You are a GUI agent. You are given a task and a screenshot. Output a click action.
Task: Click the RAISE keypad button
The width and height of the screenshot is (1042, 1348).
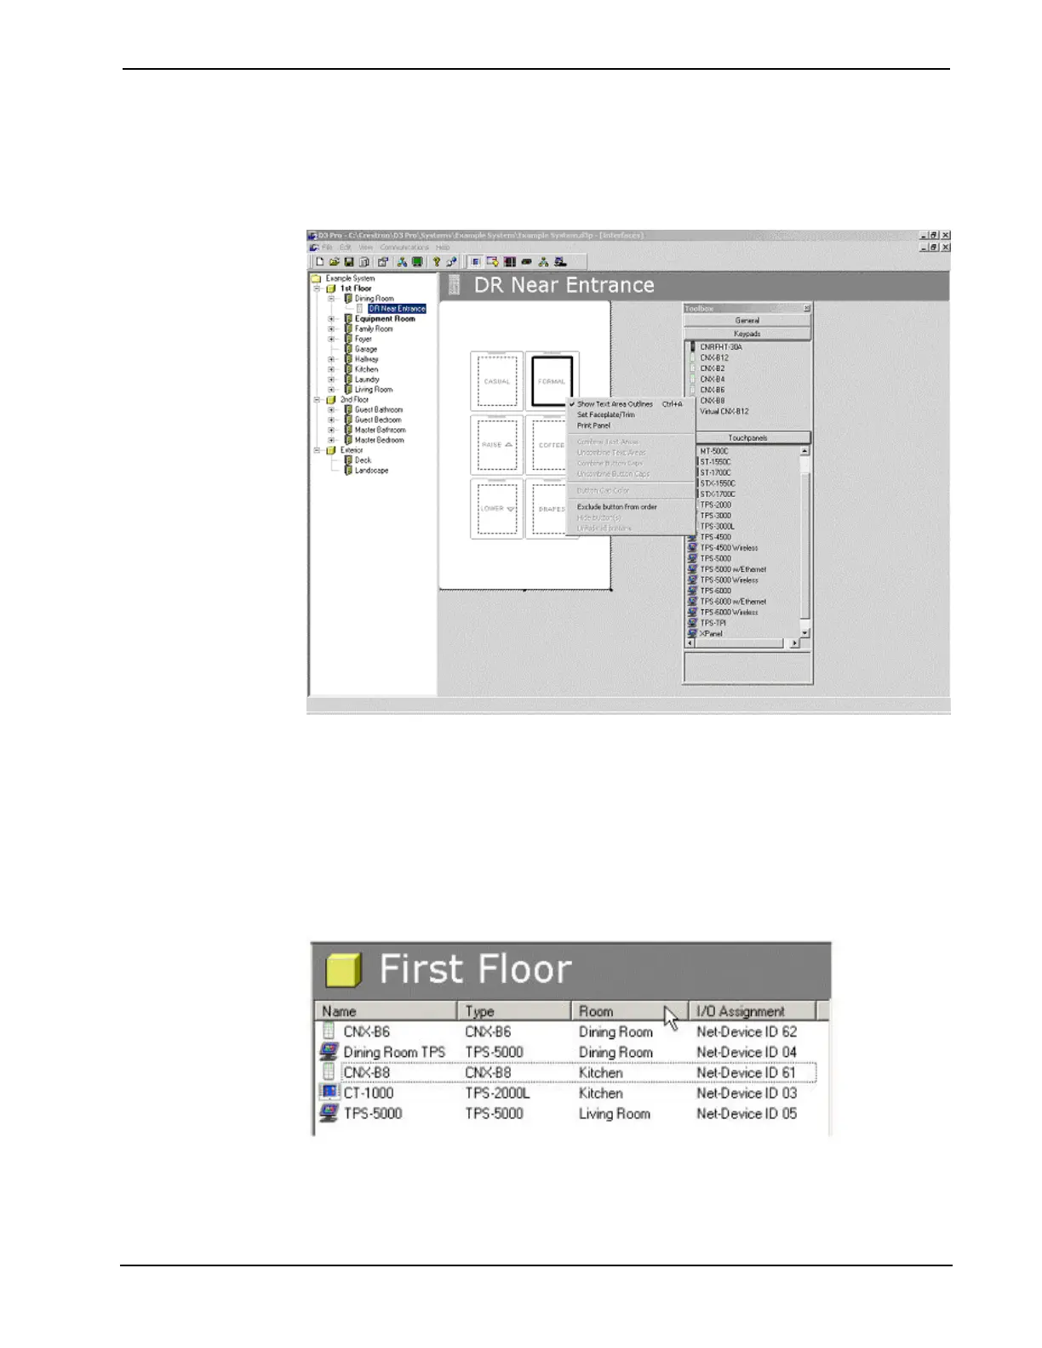[497, 445]
